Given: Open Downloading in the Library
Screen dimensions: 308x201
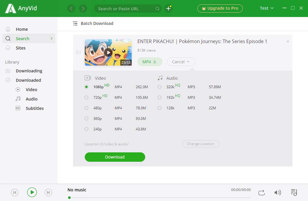Looking at the screenshot, I should click(x=29, y=71).
